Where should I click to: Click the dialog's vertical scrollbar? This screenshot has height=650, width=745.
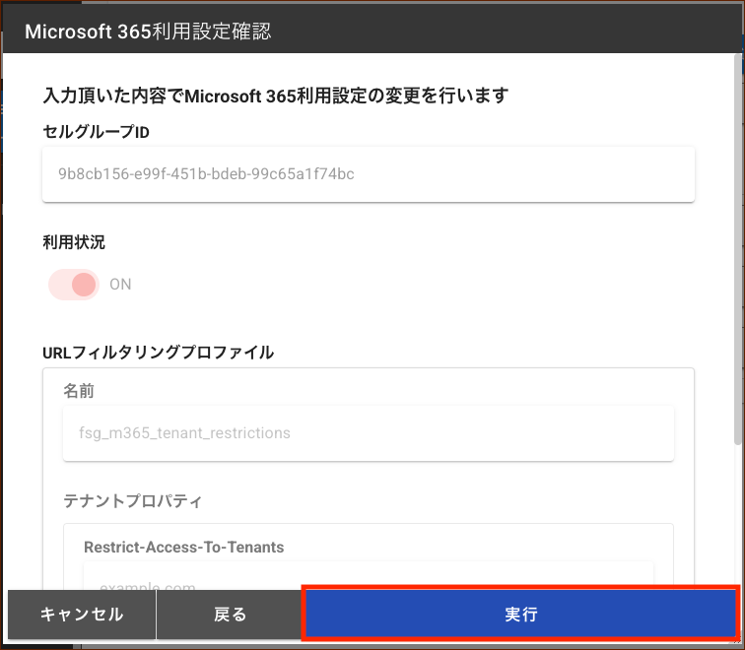pos(738,249)
